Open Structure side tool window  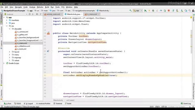coord(1,32)
